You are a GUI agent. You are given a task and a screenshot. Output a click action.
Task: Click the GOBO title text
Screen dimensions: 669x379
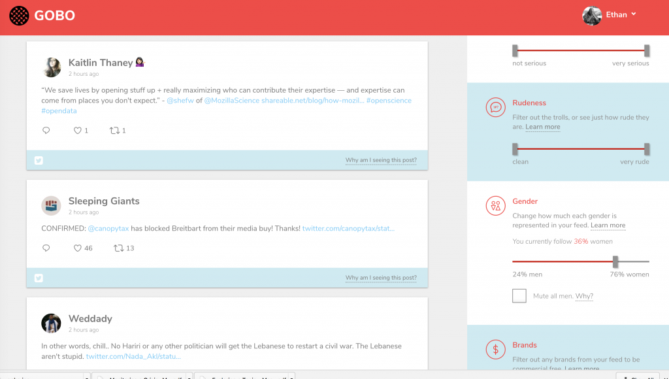coord(55,16)
